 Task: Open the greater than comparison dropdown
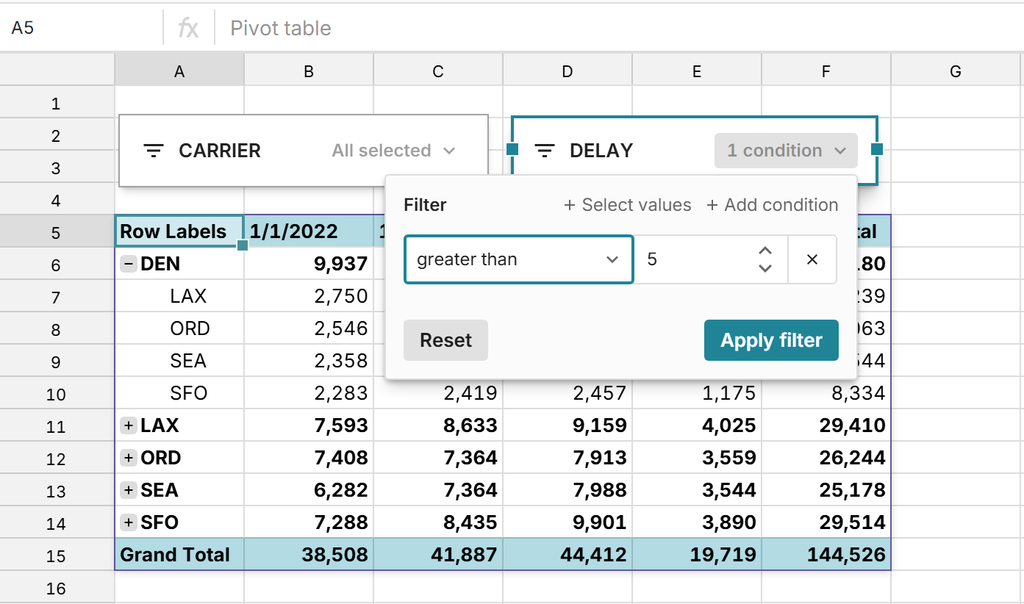[x=518, y=259]
